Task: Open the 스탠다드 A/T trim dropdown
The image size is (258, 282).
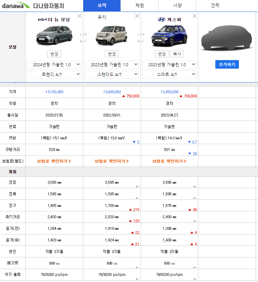Action: click(112, 75)
